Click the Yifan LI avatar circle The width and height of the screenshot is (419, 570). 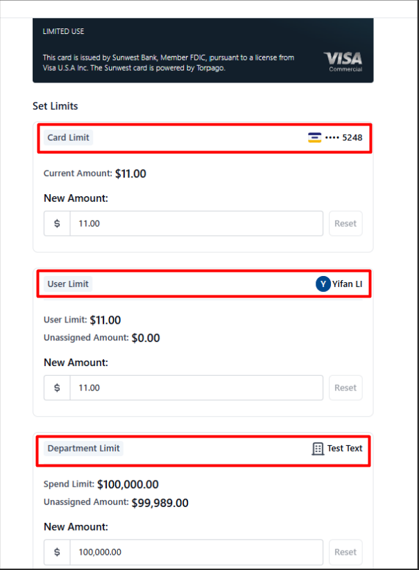coord(323,284)
